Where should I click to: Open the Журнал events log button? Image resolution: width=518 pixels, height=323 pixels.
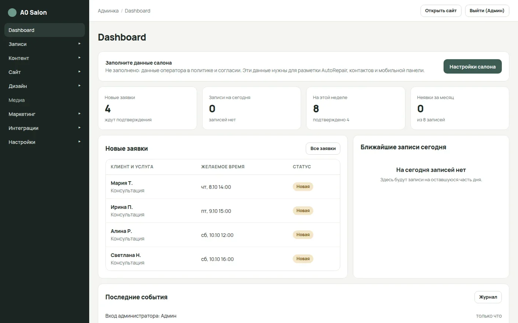(488, 297)
